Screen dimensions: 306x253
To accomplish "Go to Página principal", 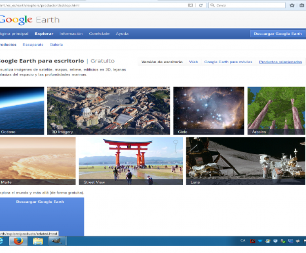I will click(14, 33).
